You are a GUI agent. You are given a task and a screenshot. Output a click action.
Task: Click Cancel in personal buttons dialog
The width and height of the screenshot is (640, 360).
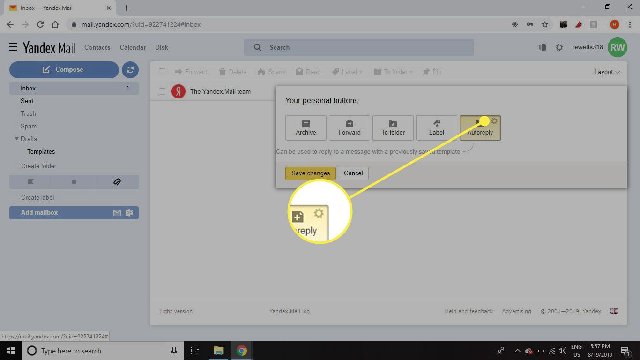tap(353, 173)
